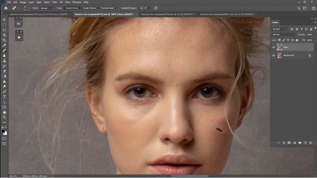Open the Kind filter dropdown in Layers

[x=280, y=29]
